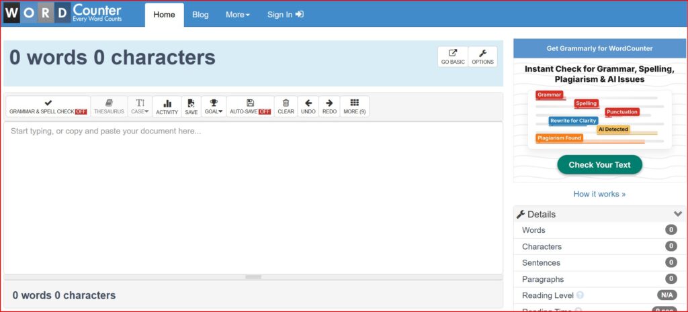Collapse the Details panel chevron
The height and width of the screenshot is (312, 688).
pyautogui.click(x=678, y=214)
